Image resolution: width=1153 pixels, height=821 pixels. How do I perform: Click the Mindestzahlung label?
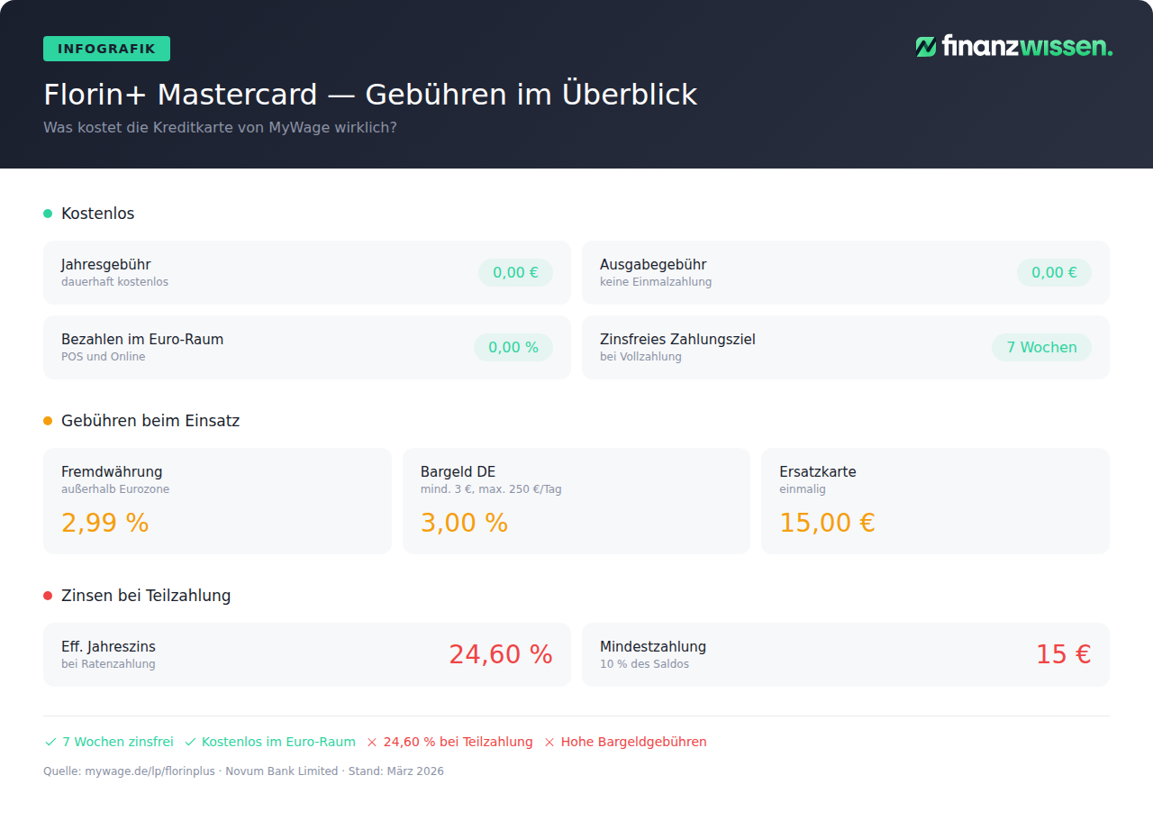tap(653, 647)
